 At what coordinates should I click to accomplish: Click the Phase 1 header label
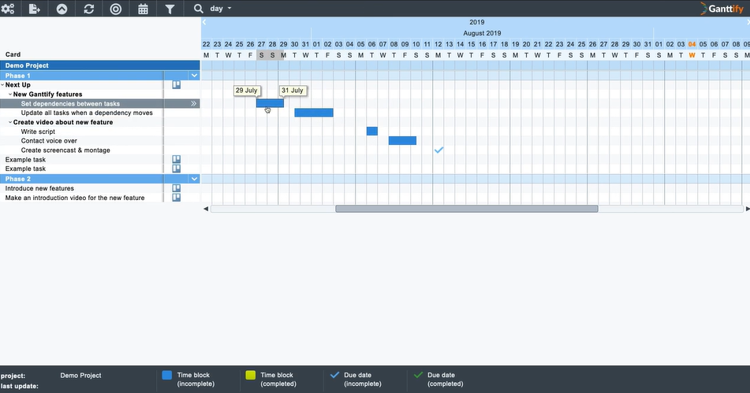(17, 76)
